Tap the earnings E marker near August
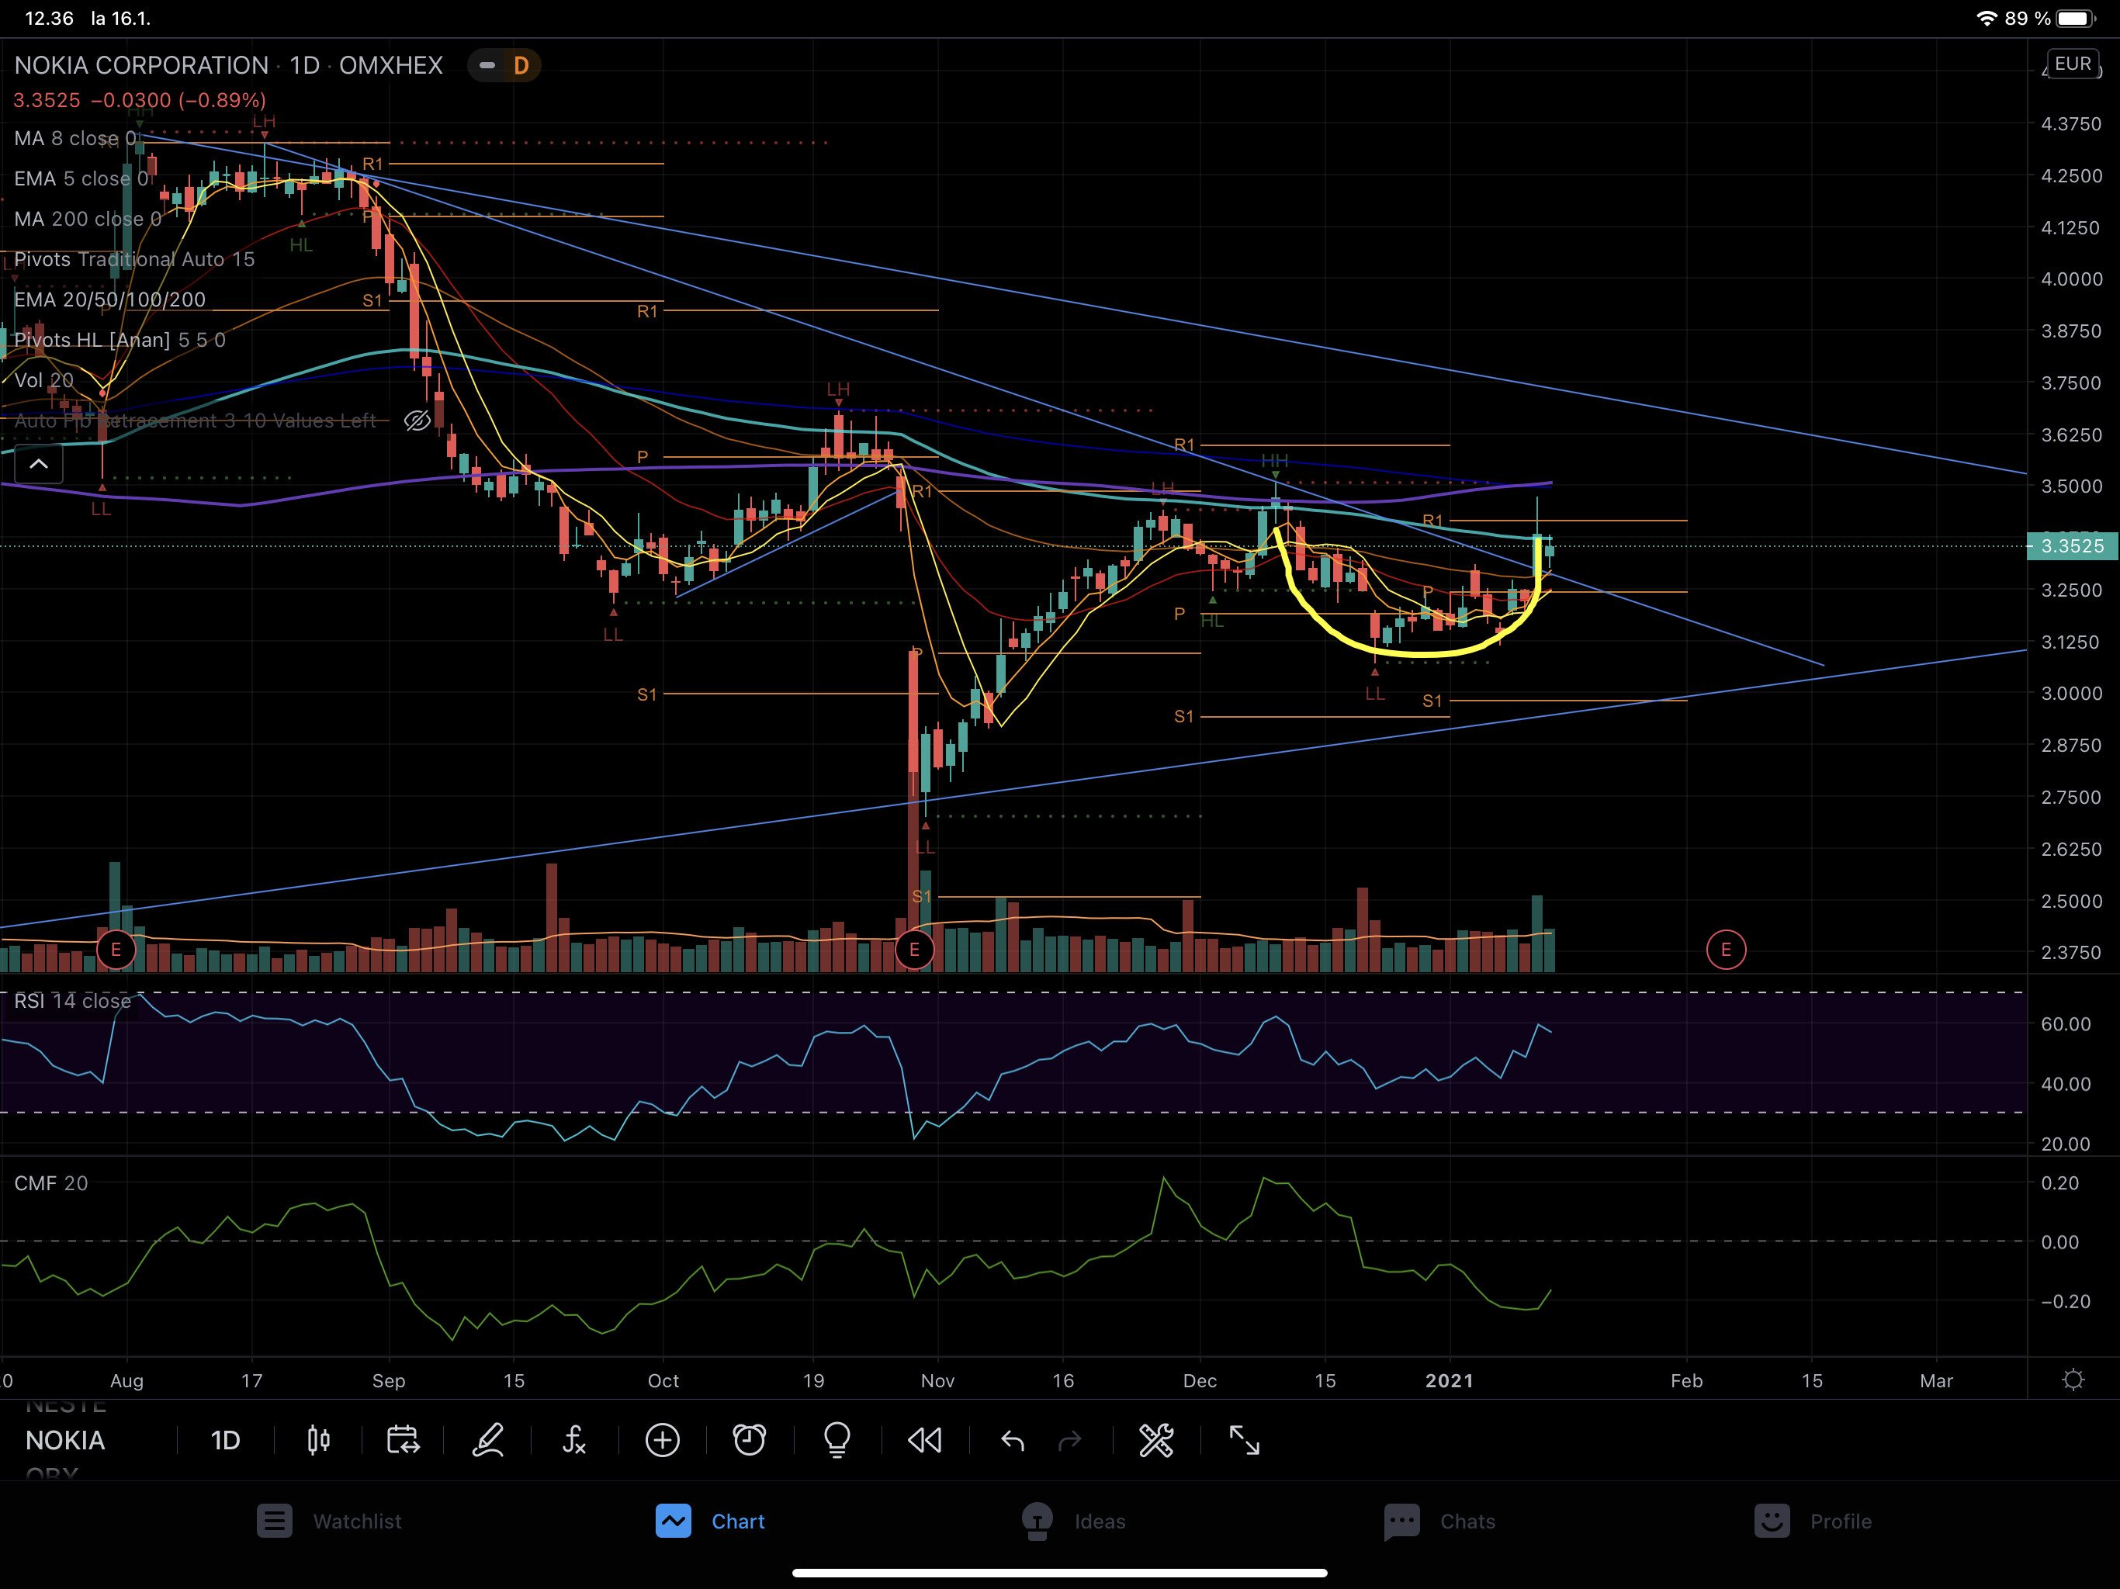Screen dimensions: 2120x1589 tap(116, 950)
